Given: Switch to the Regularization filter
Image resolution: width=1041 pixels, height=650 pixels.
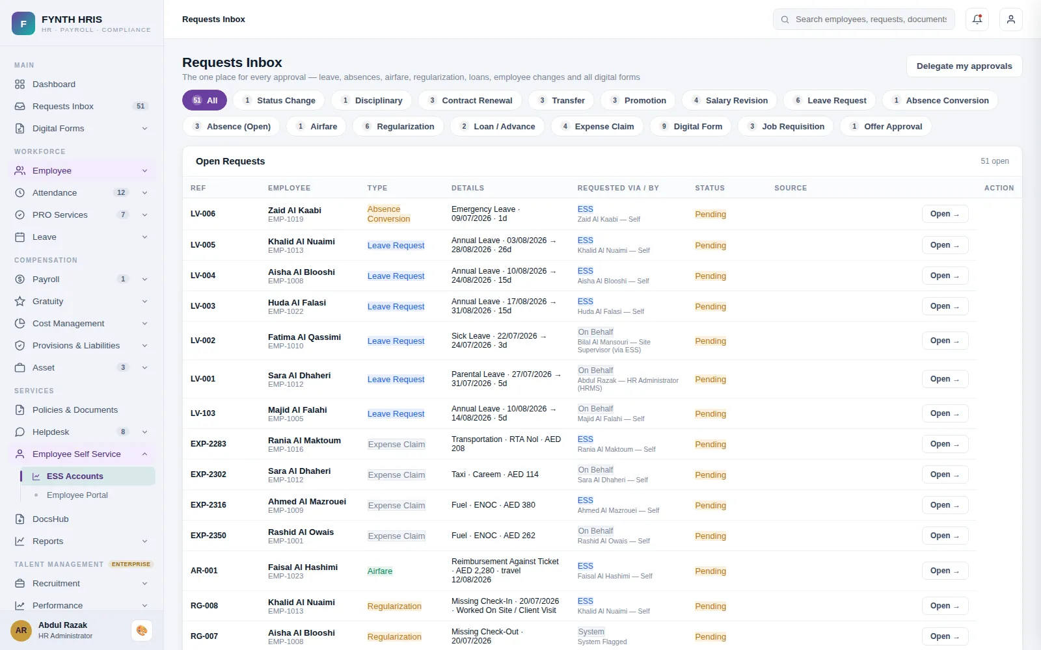Looking at the screenshot, I should (398, 127).
